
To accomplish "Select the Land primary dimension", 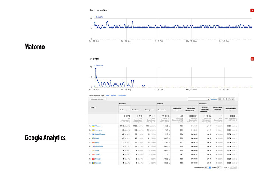I will click(102, 96).
